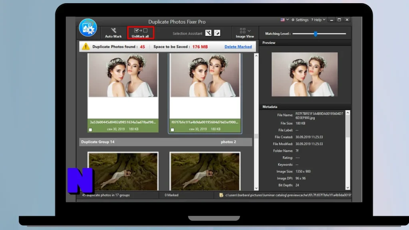Select the 3a53b00445d0402d bridal photo thumbnail
The image size is (409, 230).
[x=123, y=75]
